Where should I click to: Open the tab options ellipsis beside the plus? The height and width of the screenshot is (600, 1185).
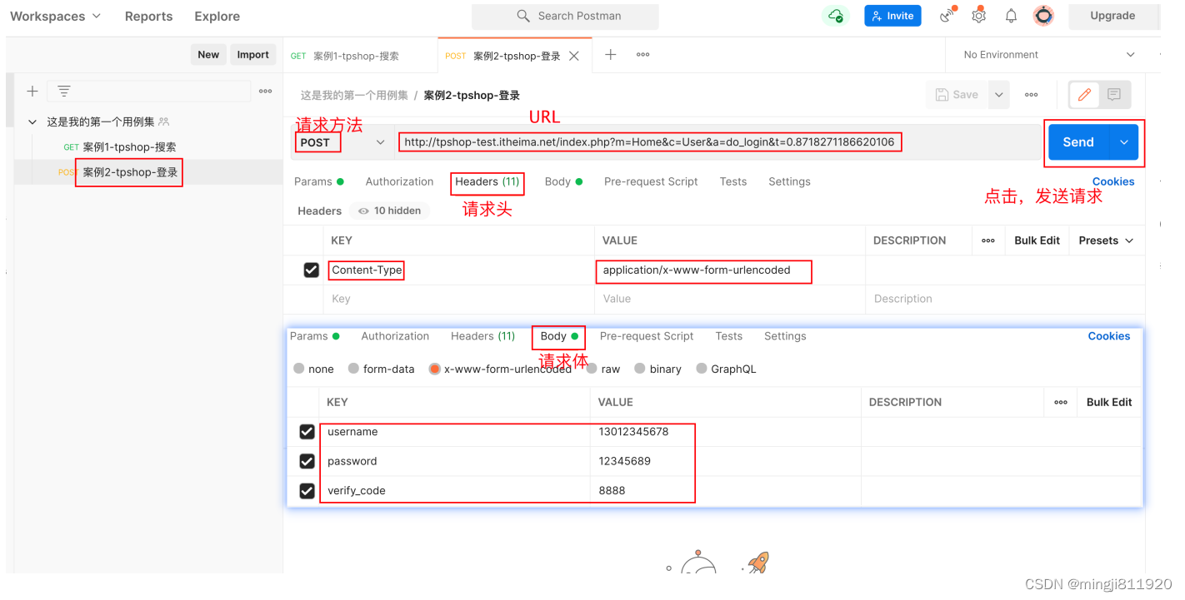pyautogui.click(x=643, y=54)
